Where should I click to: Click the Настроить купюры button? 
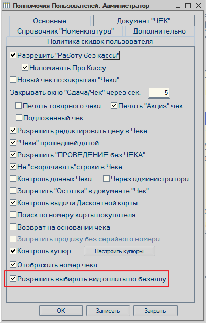[x=119, y=251]
